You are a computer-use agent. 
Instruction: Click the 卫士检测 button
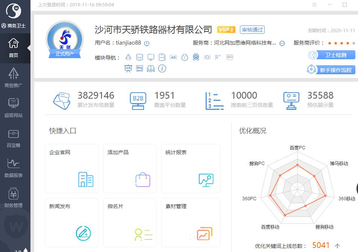pos(332,55)
